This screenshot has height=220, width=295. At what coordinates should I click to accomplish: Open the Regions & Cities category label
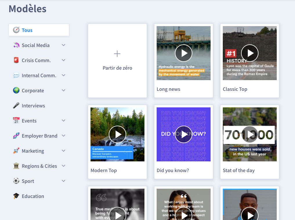pos(39,166)
